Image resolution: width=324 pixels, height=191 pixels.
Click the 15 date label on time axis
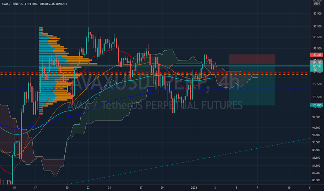tap(14, 188)
